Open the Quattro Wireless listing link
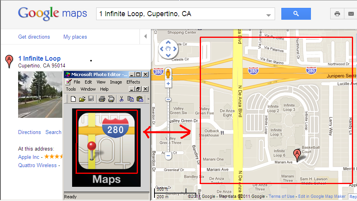 pyautogui.click(x=37, y=165)
